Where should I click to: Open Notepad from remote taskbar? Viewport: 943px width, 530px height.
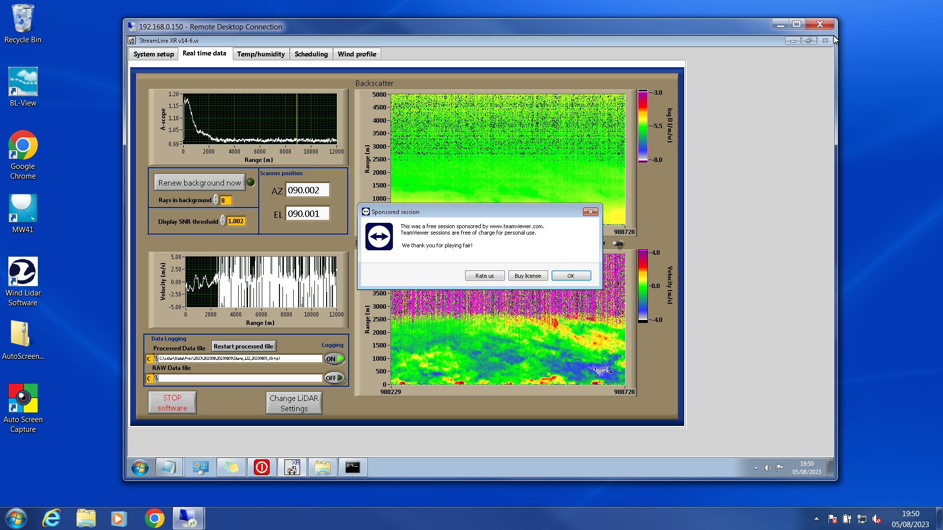[169, 467]
